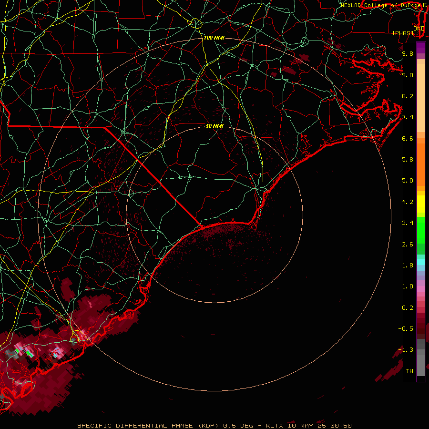Pick the purple swatch atop the color scale
This screenshot has width=429, height=429.
pyautogui.click(x=421, y=48)
